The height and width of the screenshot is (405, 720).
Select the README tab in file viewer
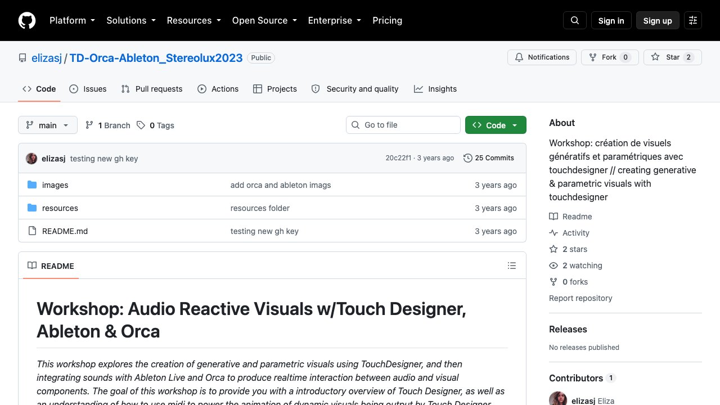click(x=51, y=265)
